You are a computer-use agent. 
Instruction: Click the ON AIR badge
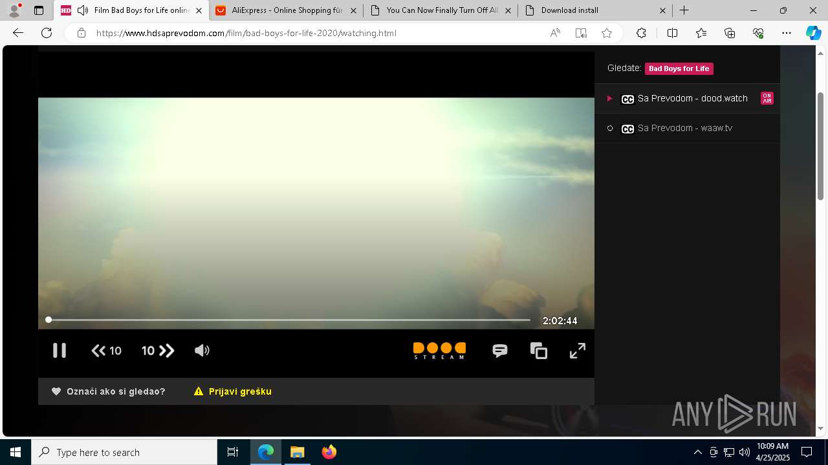(767, 98)
